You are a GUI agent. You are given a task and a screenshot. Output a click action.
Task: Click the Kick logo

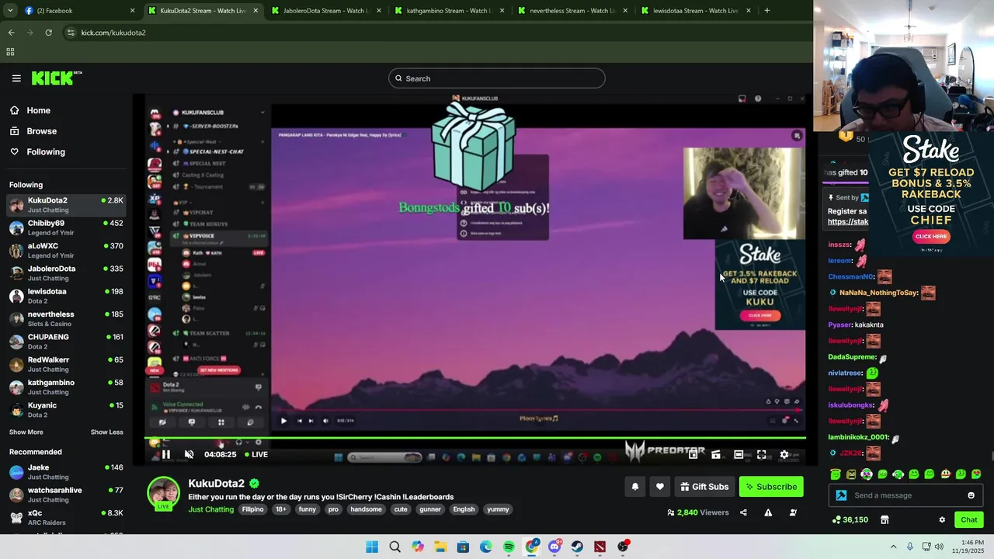point(56,78)
